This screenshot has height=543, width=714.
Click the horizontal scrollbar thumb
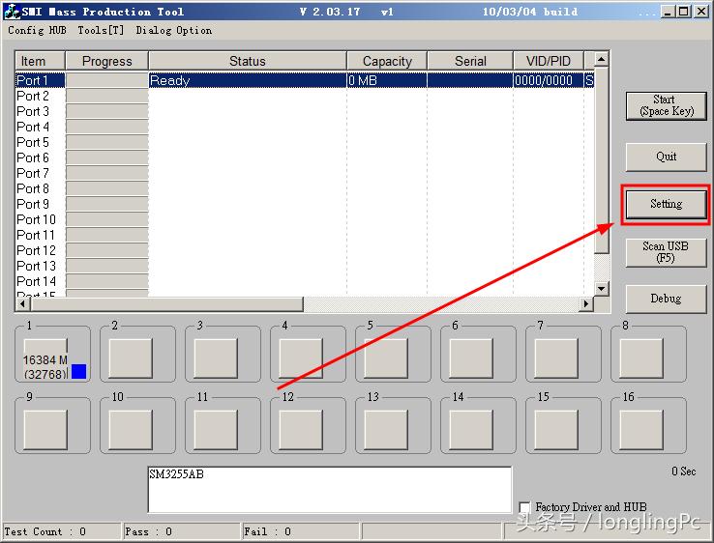tap(166, 303)
